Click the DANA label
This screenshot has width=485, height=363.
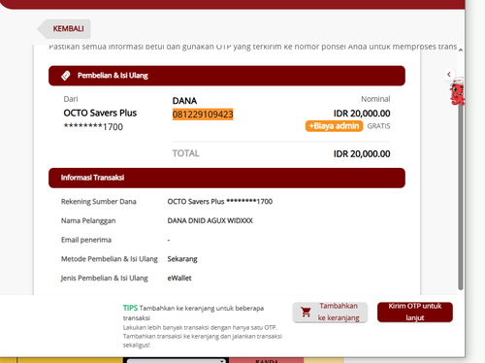[184, 101]
